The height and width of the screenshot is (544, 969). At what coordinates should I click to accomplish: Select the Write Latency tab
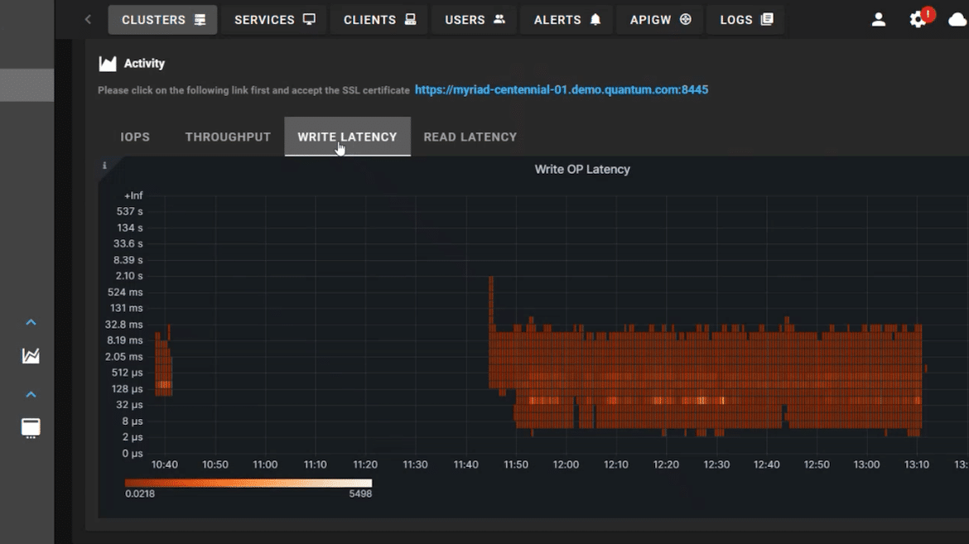347,137
